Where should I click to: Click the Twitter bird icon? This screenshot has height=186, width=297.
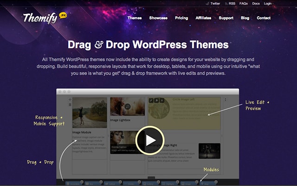pos(207,4)
